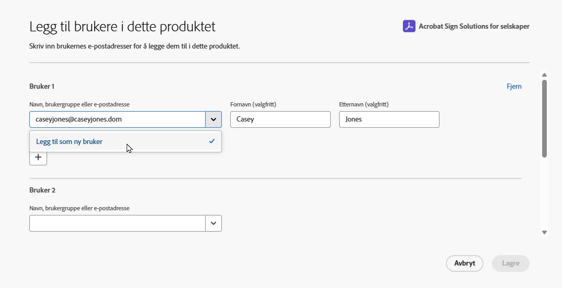Click the scrollbar up arrow
Image resolution: width=562 pixels, height=288 pixels.
click(544, 75)
